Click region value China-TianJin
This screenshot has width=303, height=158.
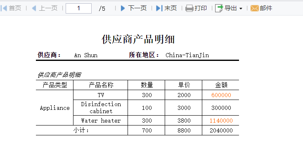(187, 55)
